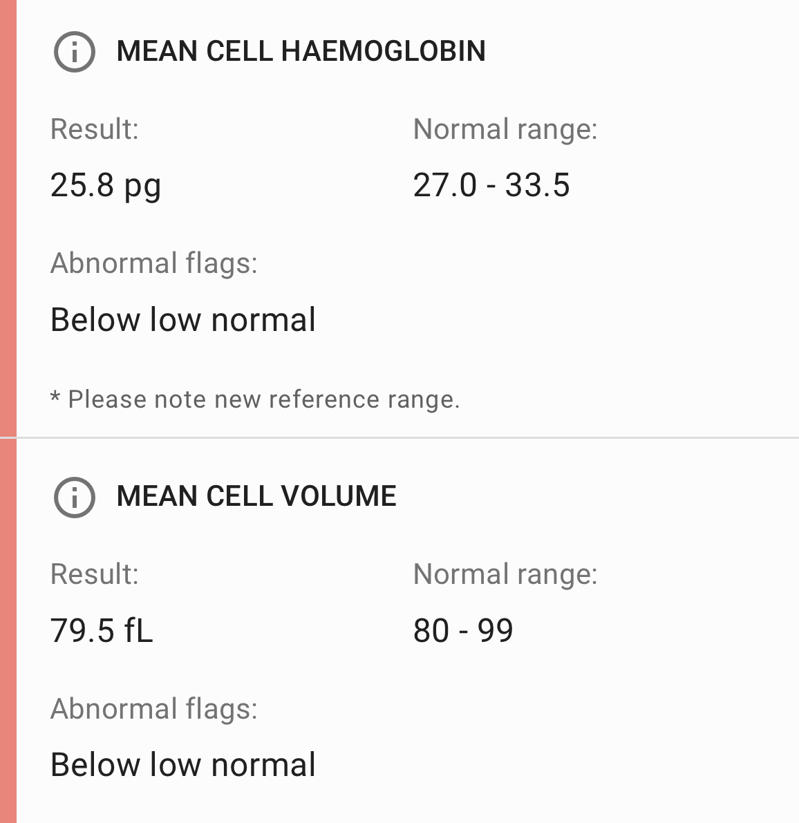Click Abnormal flags label in cell volume card
799x823 pixels.
154,710
